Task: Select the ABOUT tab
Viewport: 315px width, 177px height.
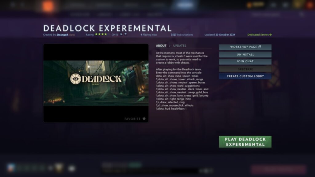Action: [161, 45]
